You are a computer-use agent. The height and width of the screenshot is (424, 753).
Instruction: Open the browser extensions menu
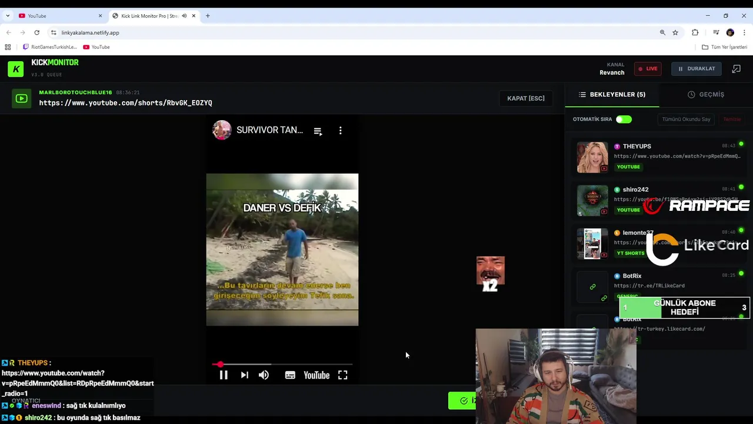point(695,33)
